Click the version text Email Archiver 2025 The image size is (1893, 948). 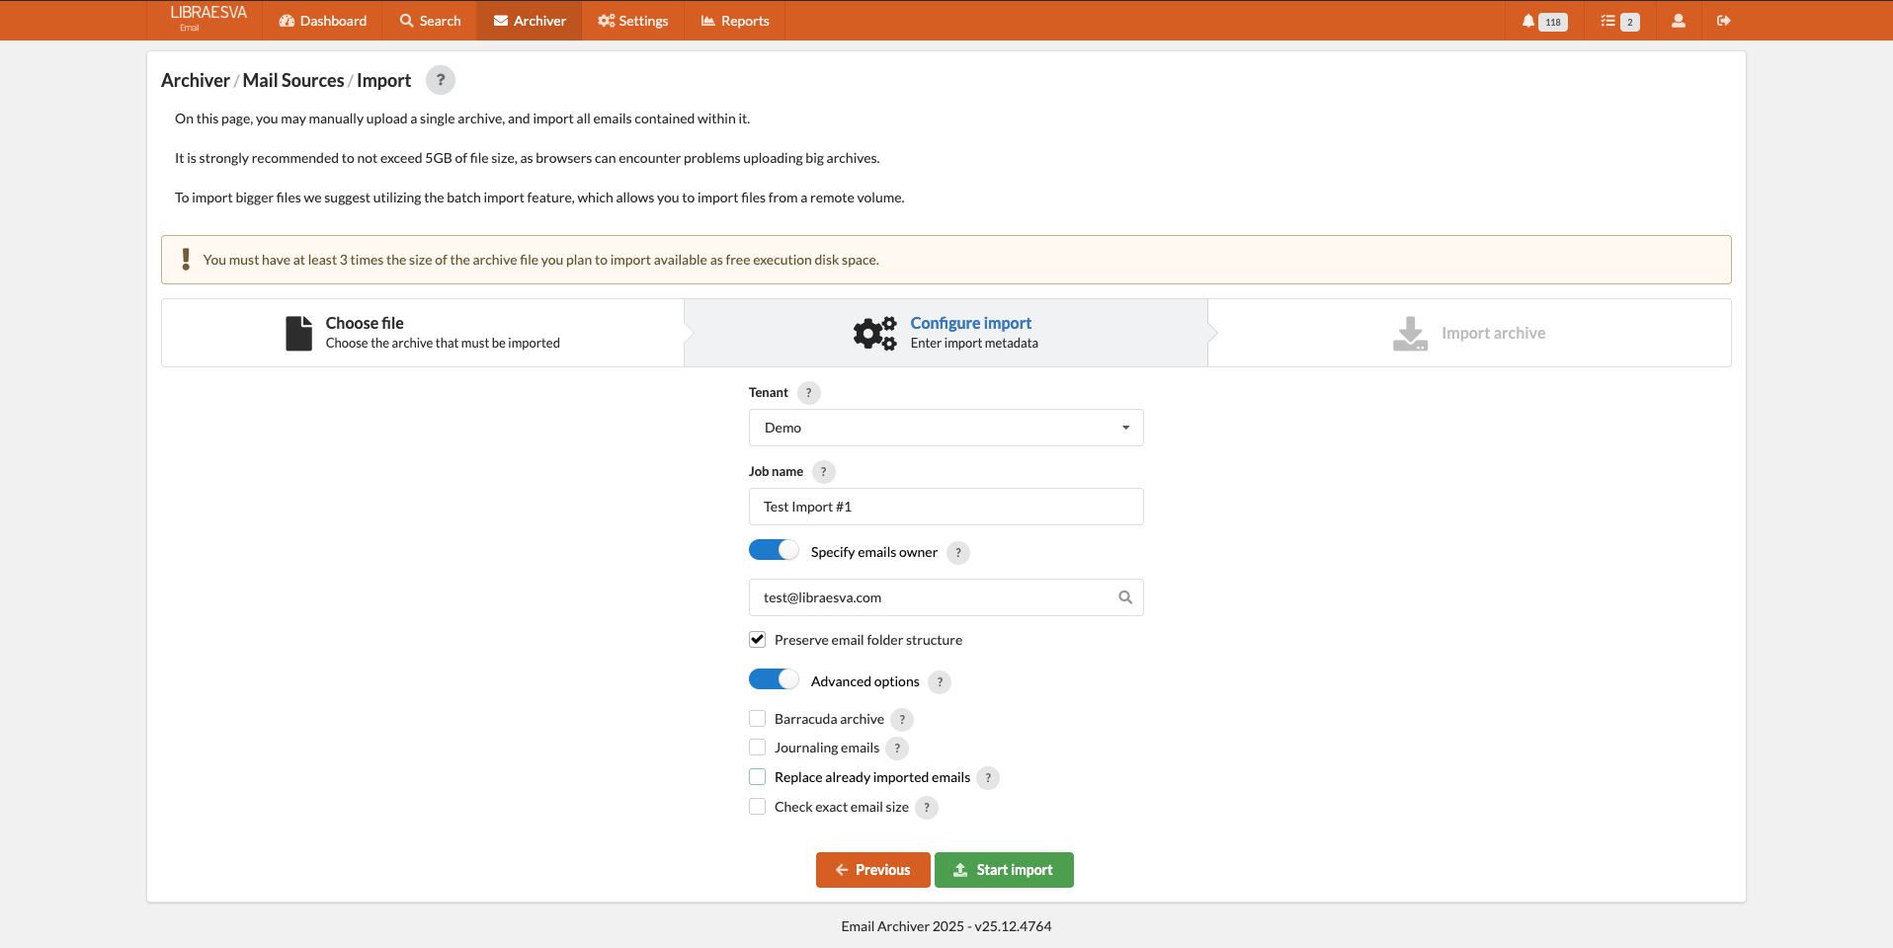[946, 926]
